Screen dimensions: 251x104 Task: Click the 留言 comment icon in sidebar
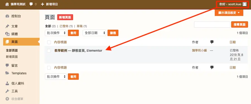coord(7,65)
